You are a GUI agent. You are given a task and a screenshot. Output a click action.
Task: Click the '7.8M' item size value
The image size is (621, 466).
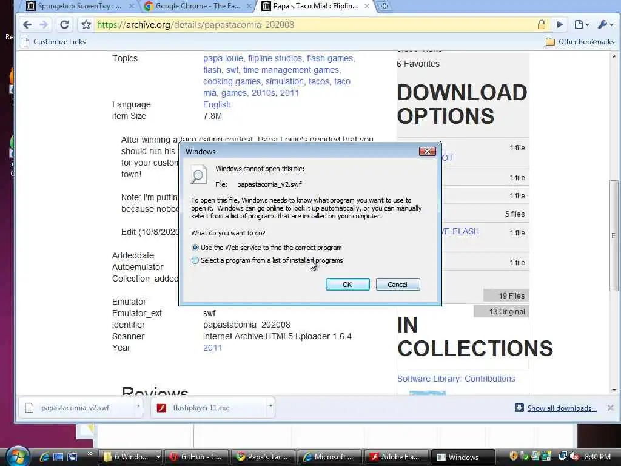[212, 116]
